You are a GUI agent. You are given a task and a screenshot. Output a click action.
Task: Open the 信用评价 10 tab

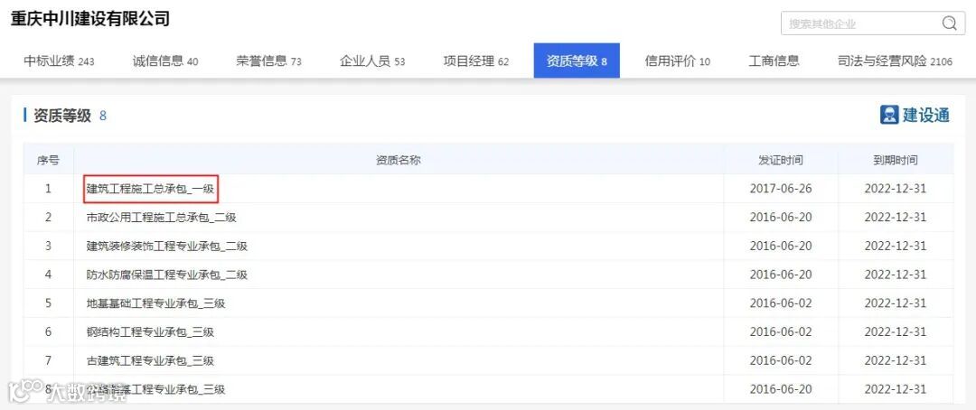point(677,61)
